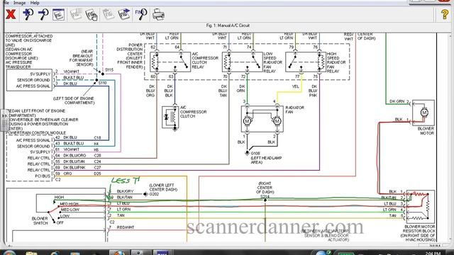Select the MED LOW switch position
The height and width of the screenshot is (255, 454).
point(70,210)
